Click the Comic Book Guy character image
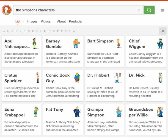The width and height of the screenshot is (168, 137). pos(77,78)
